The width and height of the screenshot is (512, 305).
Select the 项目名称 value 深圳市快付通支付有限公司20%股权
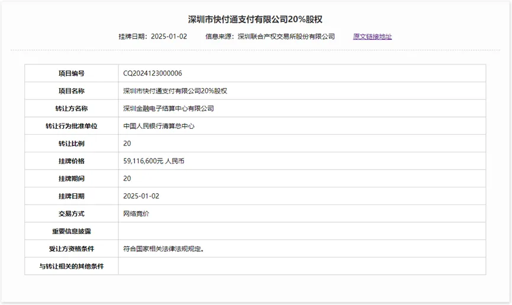pyautogui.click(x=175, y=91)
